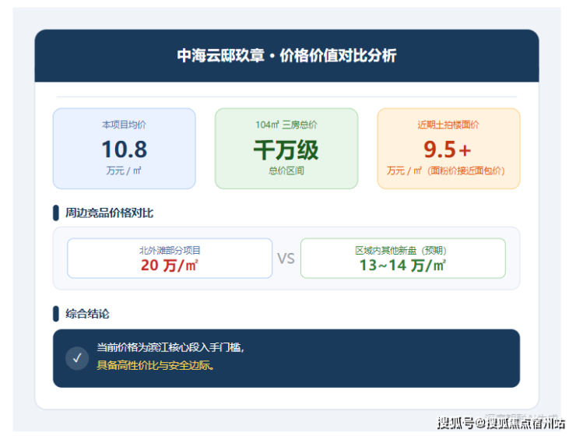Click the 20 万/㎡ red price
Viewport: 576px width, 436px height.
click(x=170, y=265)
